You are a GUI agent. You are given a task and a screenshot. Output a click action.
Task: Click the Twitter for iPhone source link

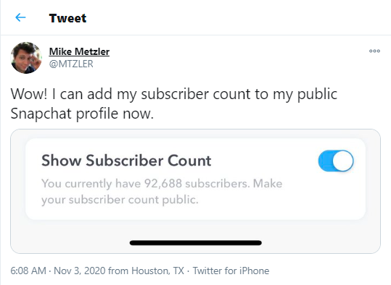click(231, 271)
